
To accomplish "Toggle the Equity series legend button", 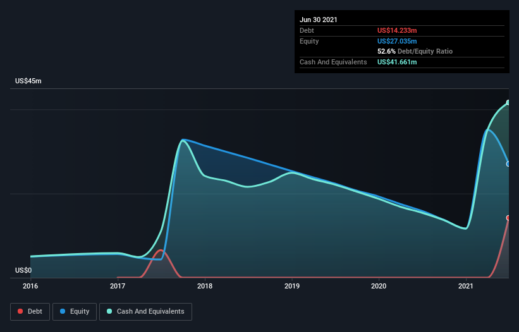I will point(75,312).
